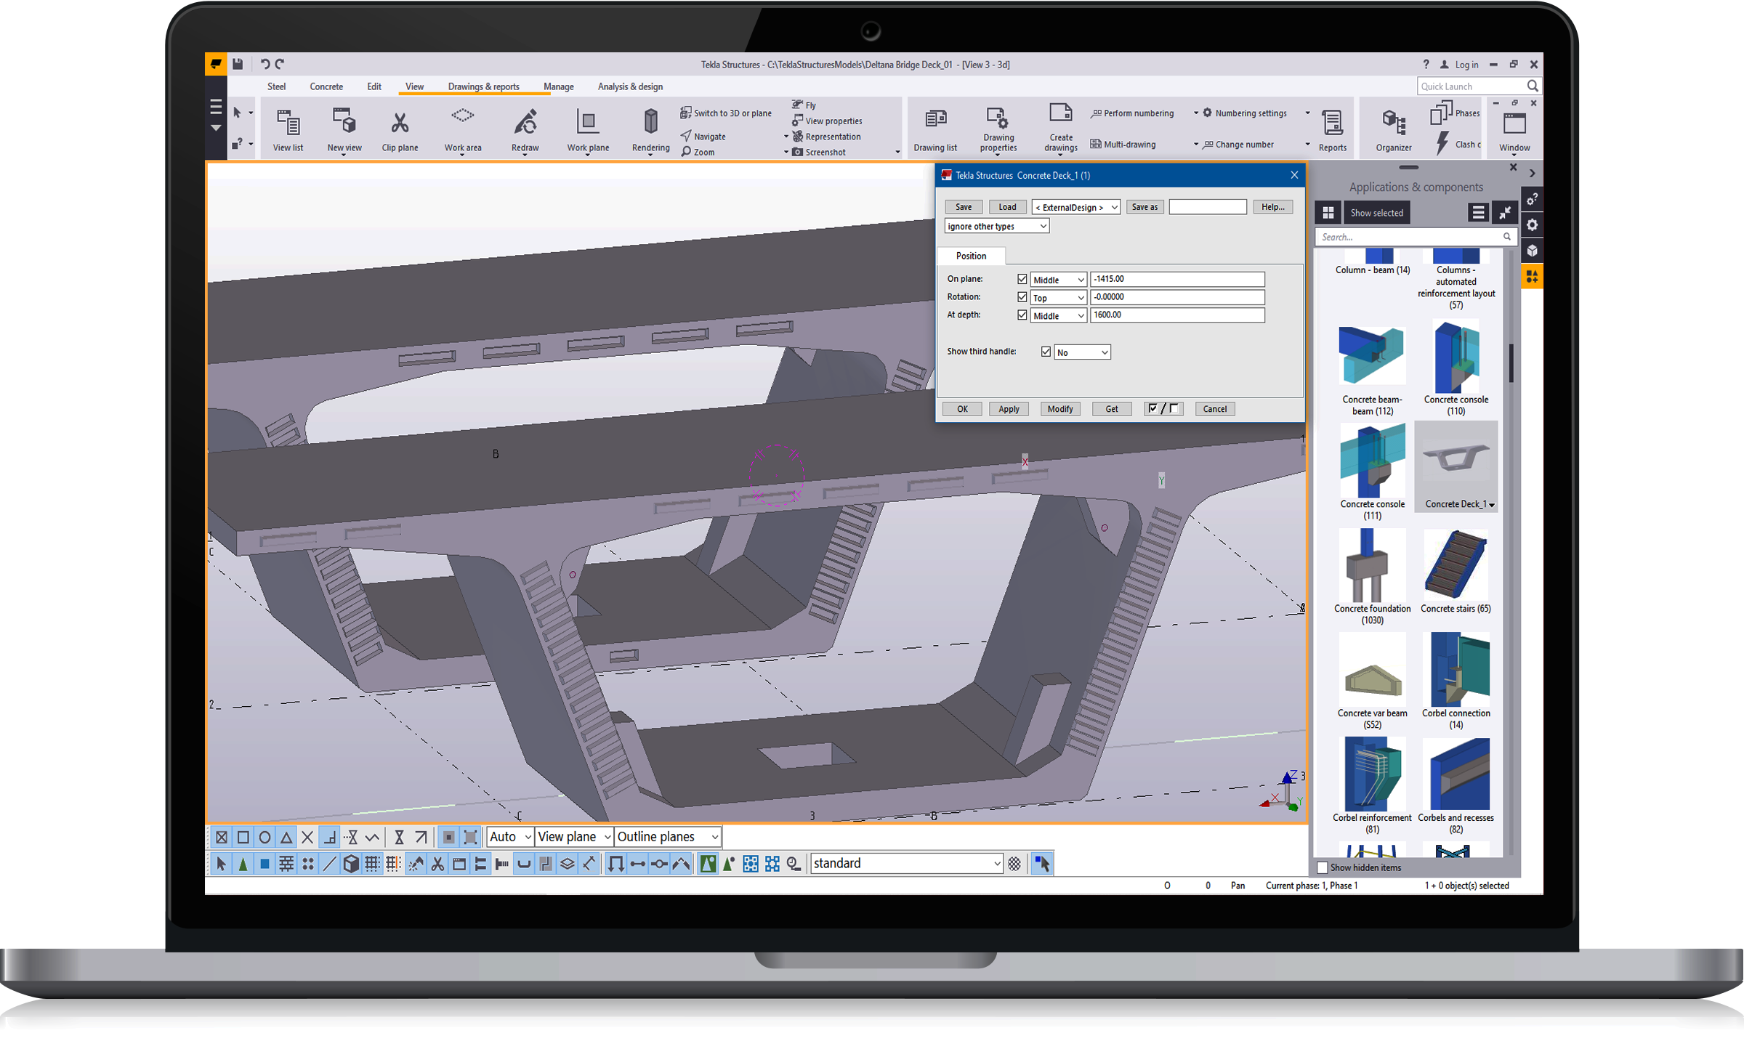
Task: Open the Auto snap depth dropdown
Action: coord(510,837)
